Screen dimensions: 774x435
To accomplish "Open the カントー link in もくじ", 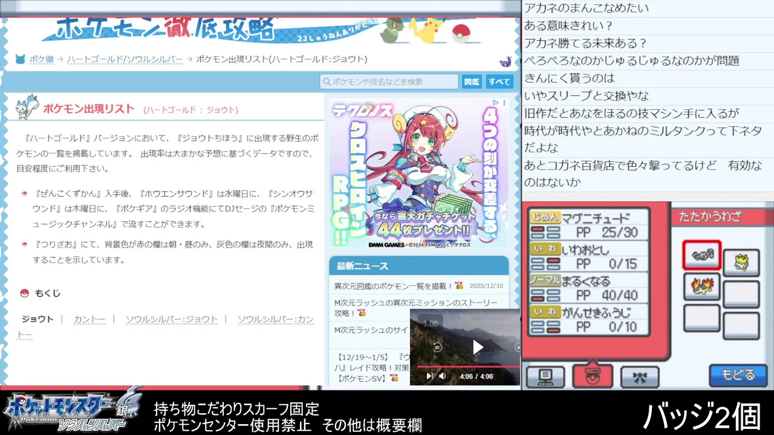I will pos(89,319).
